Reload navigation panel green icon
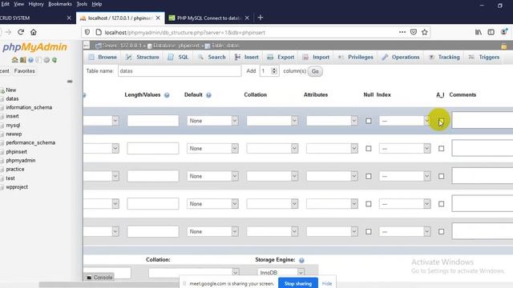This screenshot has height=288, width=513. [55, 60]
